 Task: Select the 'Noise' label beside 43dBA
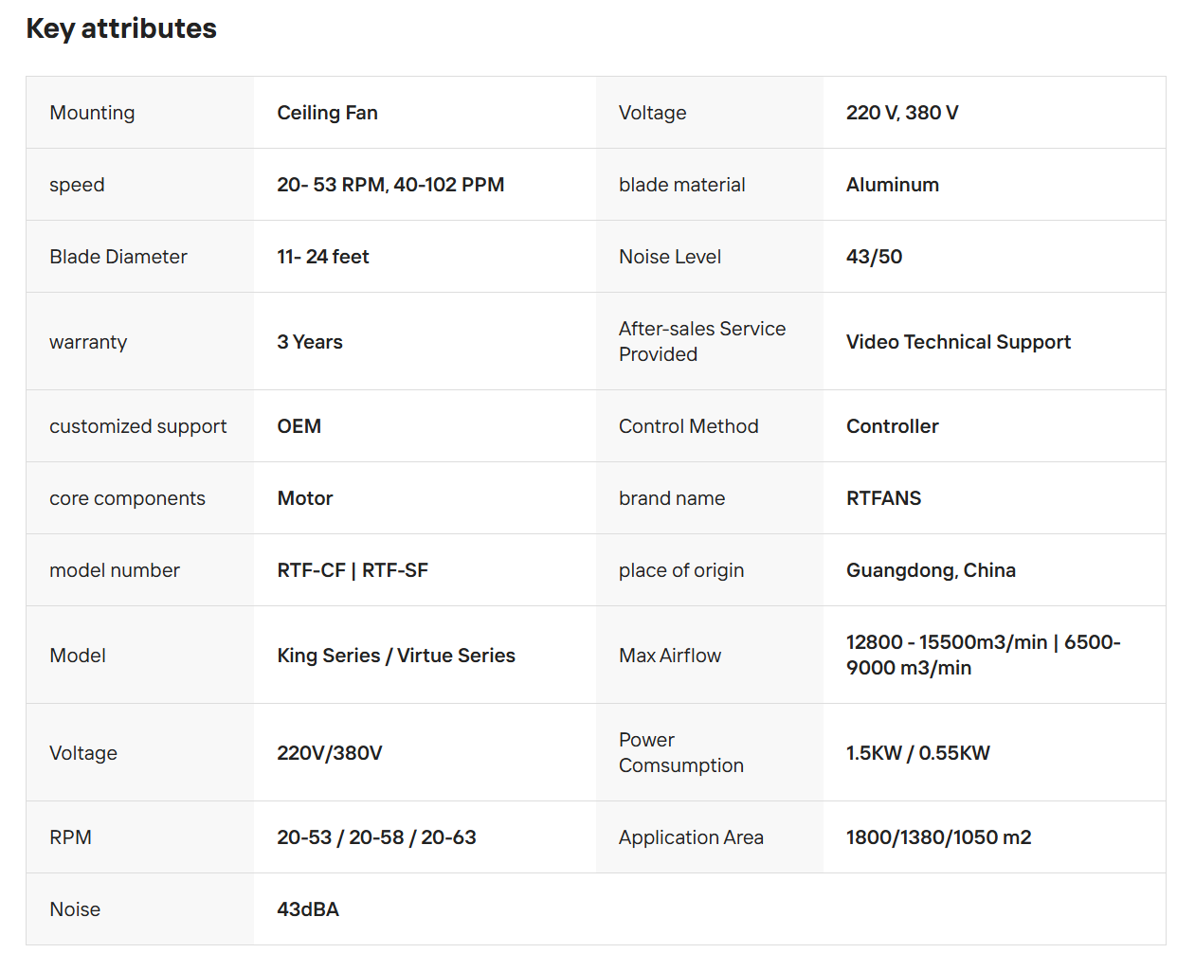75,909
